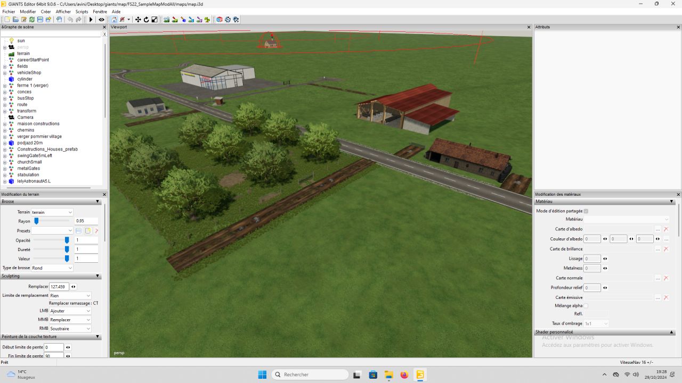Open Type de brosse dropdown
682x383 pixels.
[x=52, y=268]
